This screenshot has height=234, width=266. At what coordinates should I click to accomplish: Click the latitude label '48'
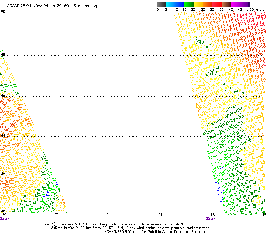3,55
